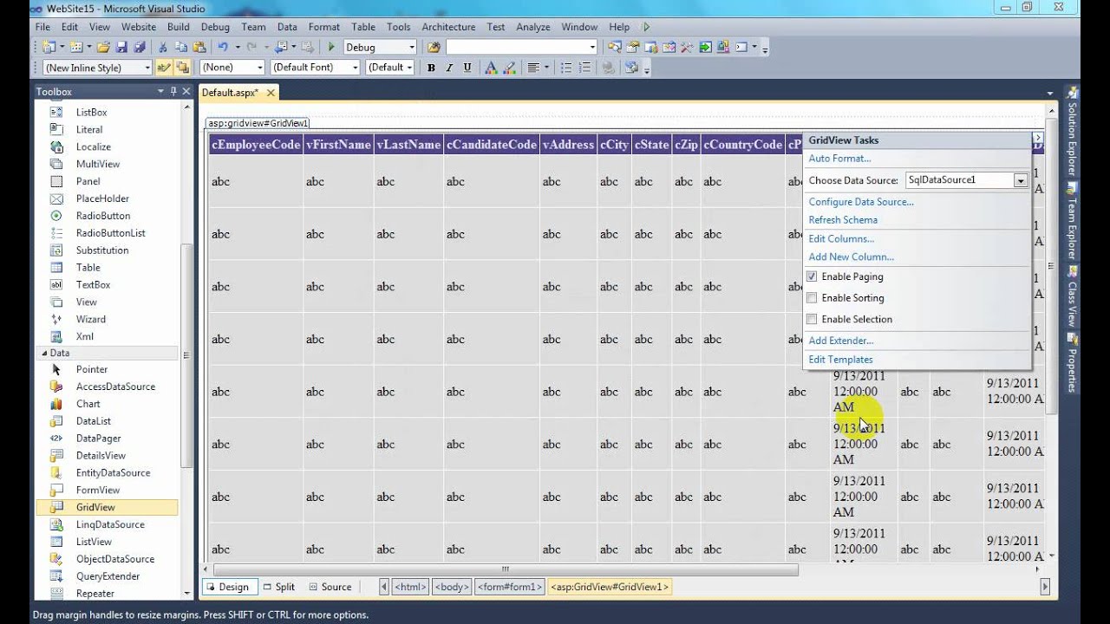
Task: Click the Underline formatting icon
Action: tap(467, 68)
